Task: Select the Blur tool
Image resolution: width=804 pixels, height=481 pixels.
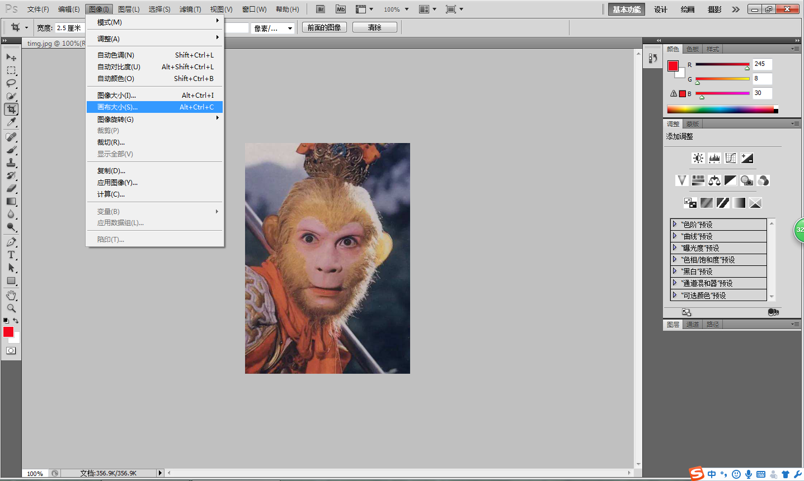Action: pos(11,214)
